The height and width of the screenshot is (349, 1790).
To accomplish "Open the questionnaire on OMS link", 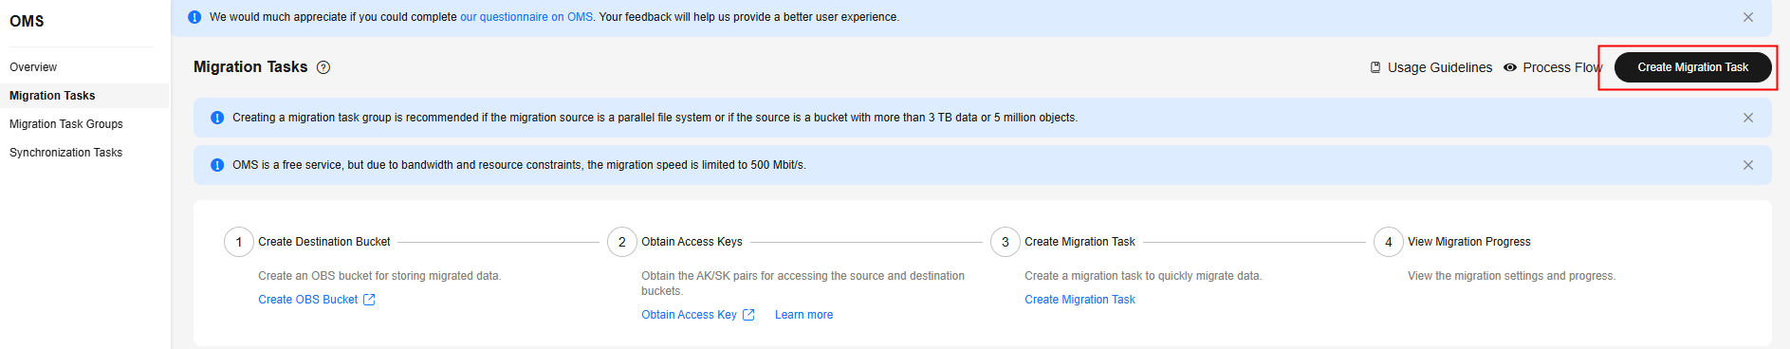I will [x=526, y=17].
